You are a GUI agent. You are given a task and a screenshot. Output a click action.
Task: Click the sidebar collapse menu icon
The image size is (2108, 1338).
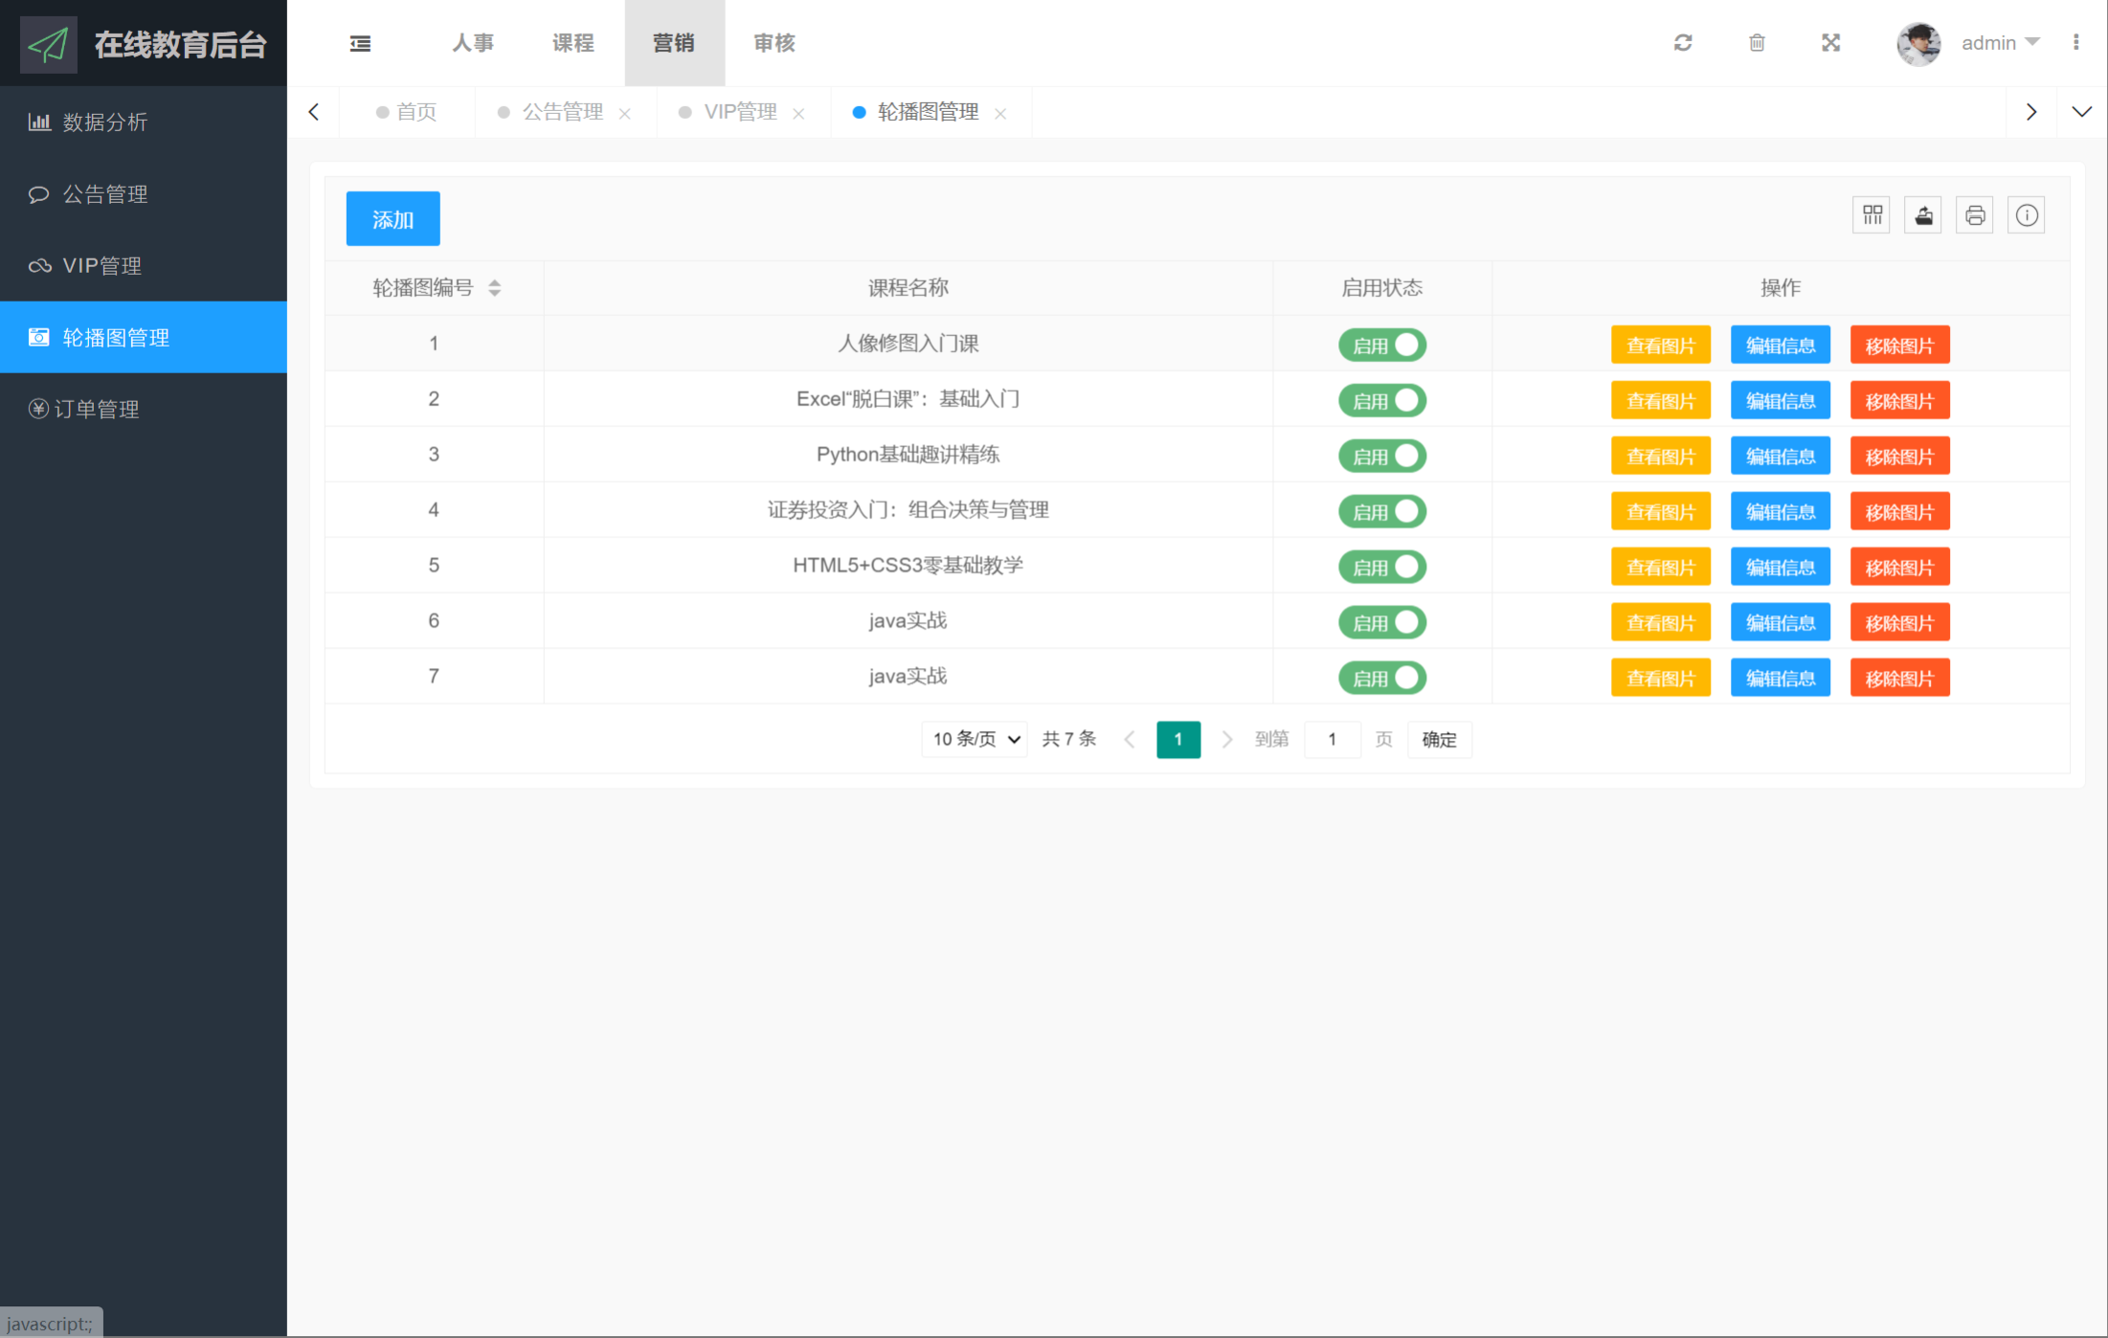click(x=360, y=43)
